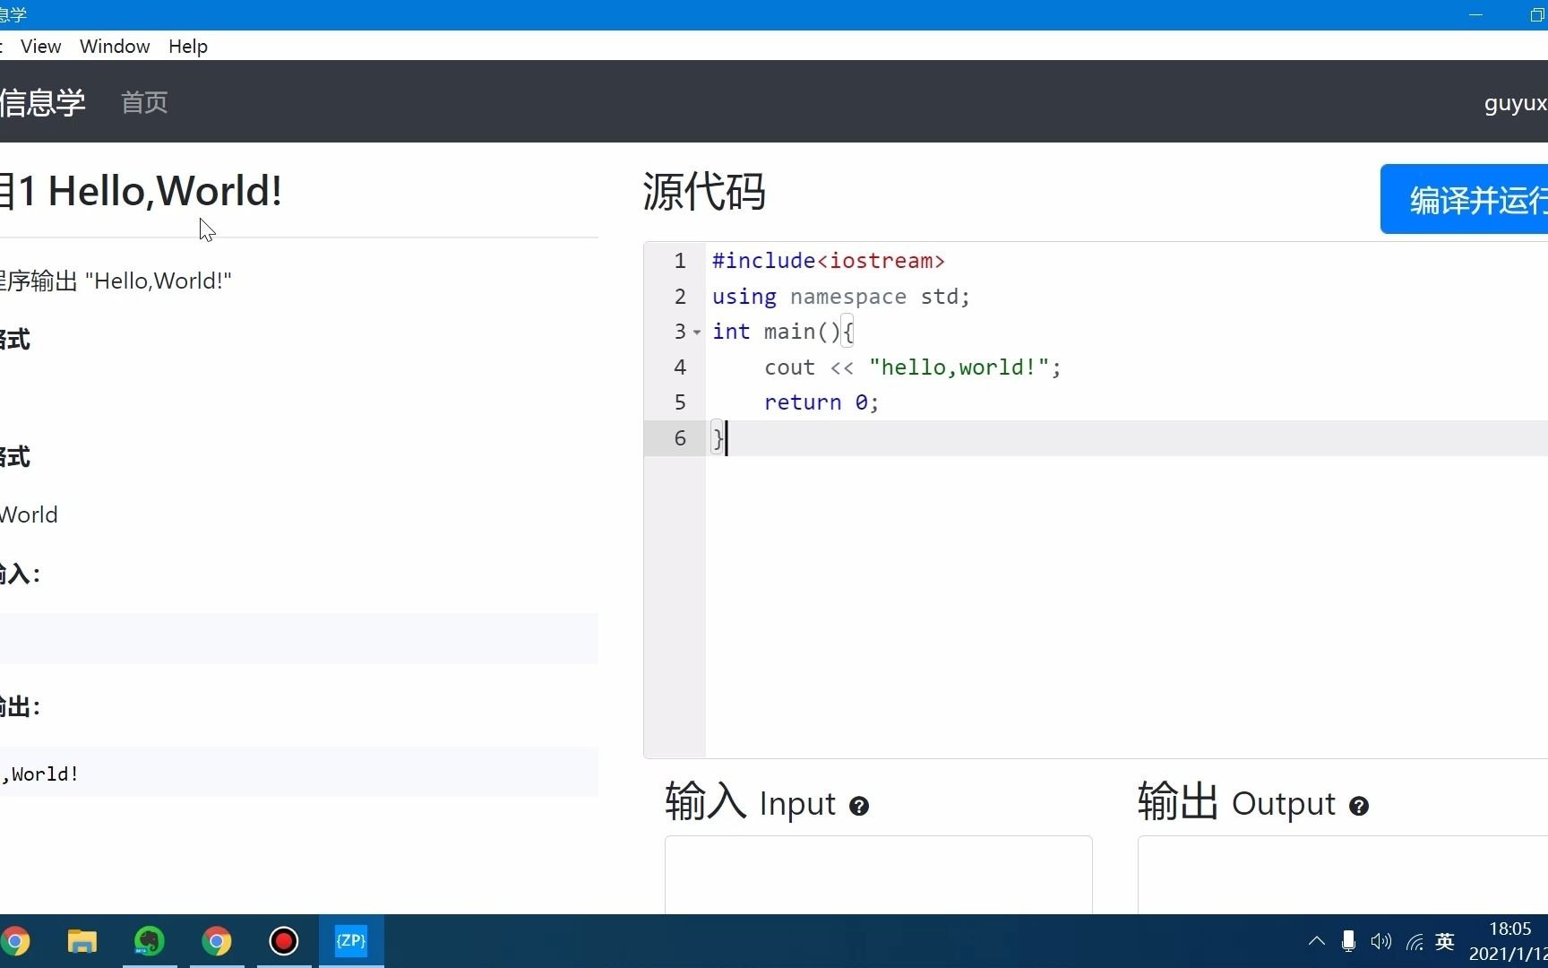Open Chrome at the taskbar's left edge
Viewport: 1548px width, 968px height.
pos(14,941)
